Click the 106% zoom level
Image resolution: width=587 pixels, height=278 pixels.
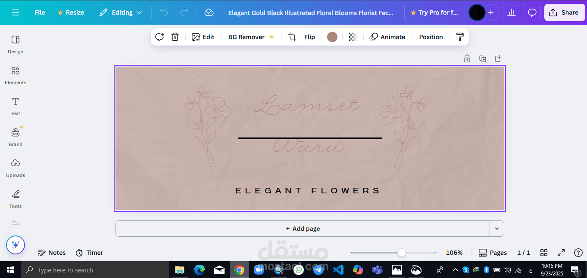454,253
